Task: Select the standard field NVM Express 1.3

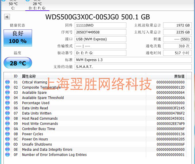Action: click(133, 60)
